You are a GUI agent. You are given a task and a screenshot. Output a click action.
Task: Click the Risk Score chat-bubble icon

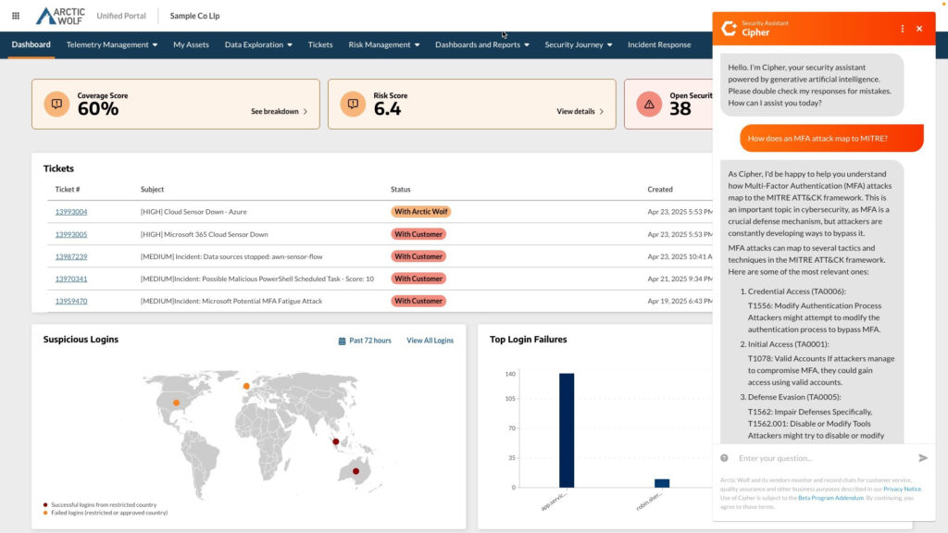point(353,104)
